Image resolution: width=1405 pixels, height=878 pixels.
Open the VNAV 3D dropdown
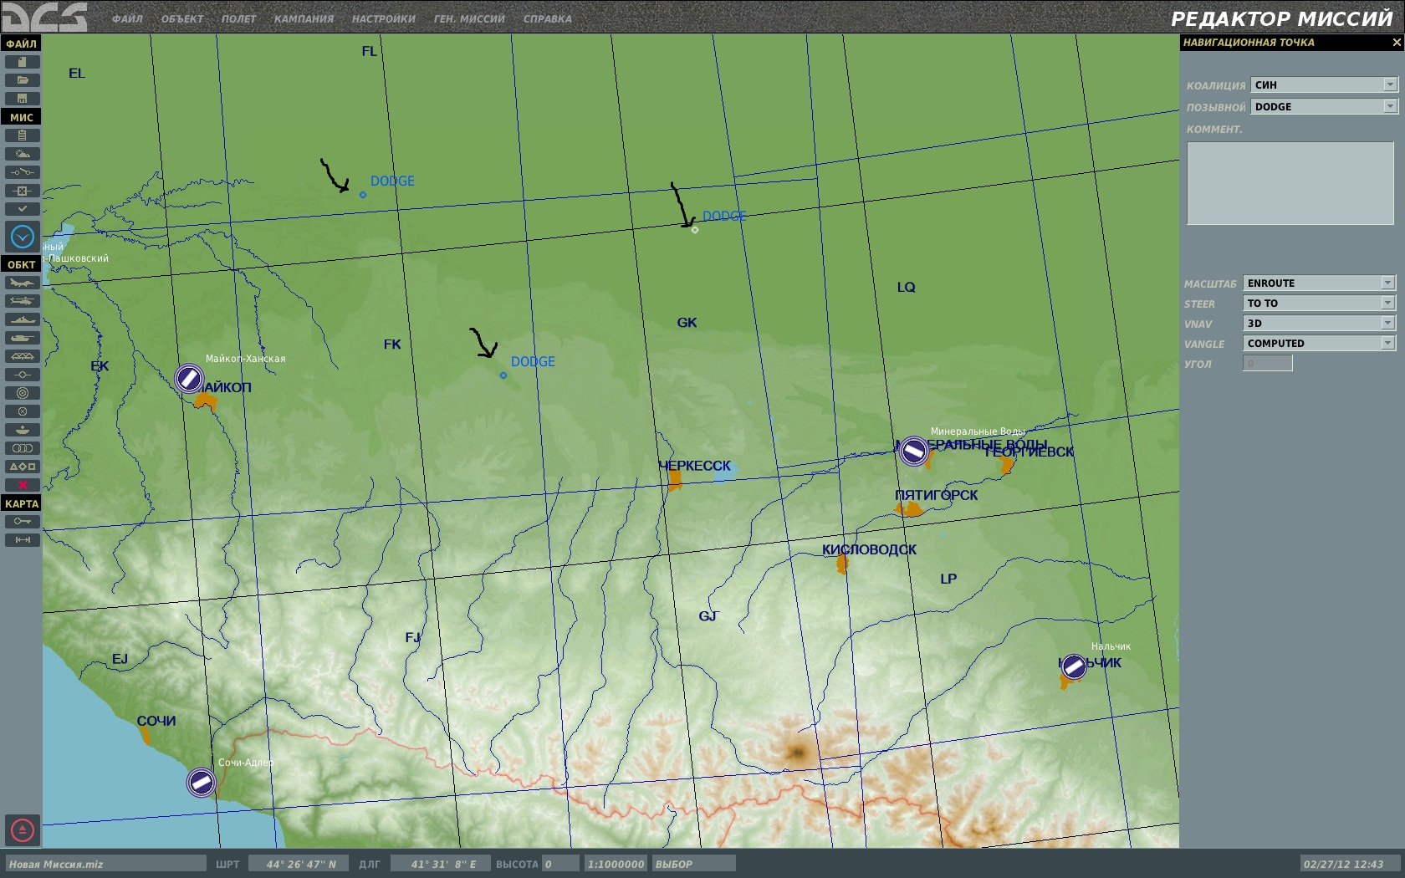click(x=1319, y=323)
